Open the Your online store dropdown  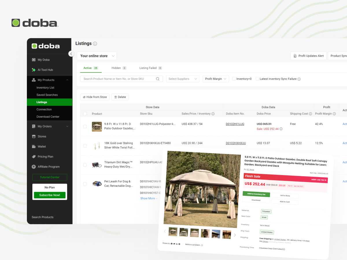tap(97, 56)
